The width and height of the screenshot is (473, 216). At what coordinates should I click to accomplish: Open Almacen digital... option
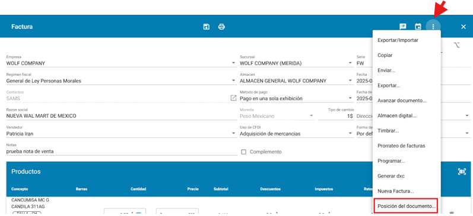coord(407,115)
